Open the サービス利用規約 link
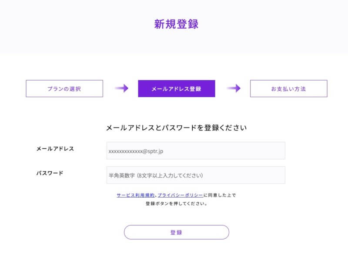 click(x=135, y=195)
